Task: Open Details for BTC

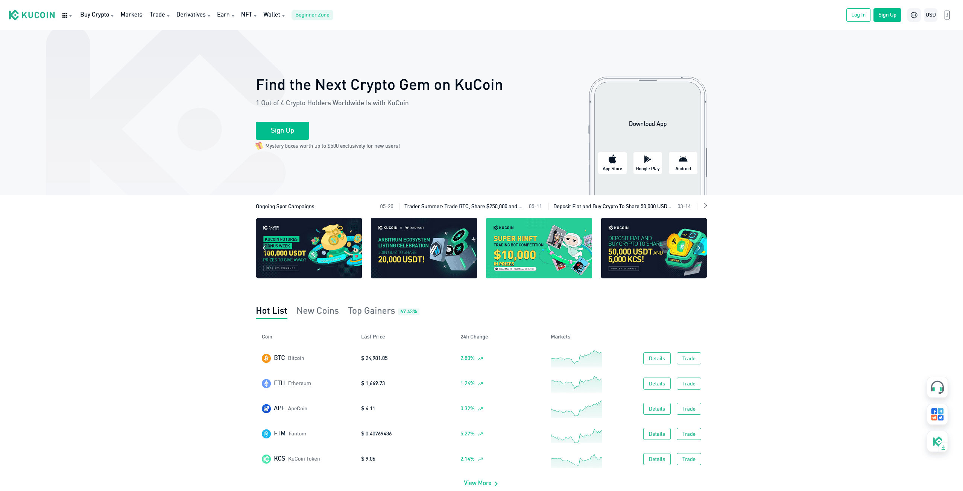Action: [657, 358]
